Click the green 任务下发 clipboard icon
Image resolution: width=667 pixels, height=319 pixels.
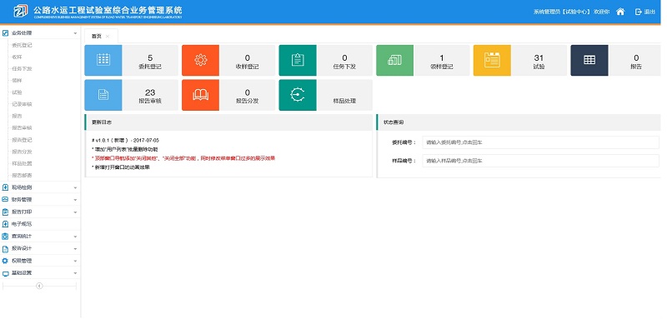click(x=298, y=60)
